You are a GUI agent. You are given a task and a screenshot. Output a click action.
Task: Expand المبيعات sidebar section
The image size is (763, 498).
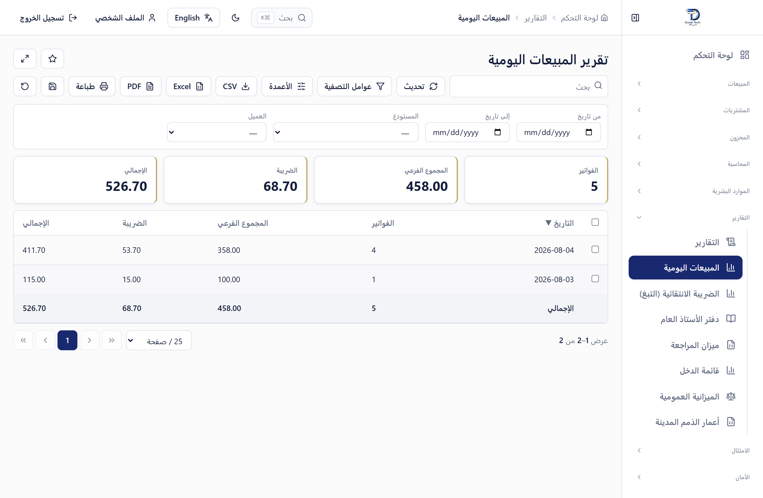coord(693,84)
